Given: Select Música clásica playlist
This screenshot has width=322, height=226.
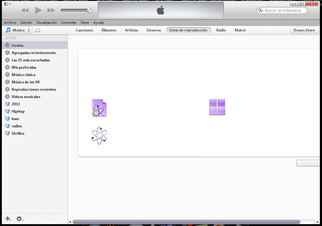Looking at the screenshot, I should pos(35,75).
